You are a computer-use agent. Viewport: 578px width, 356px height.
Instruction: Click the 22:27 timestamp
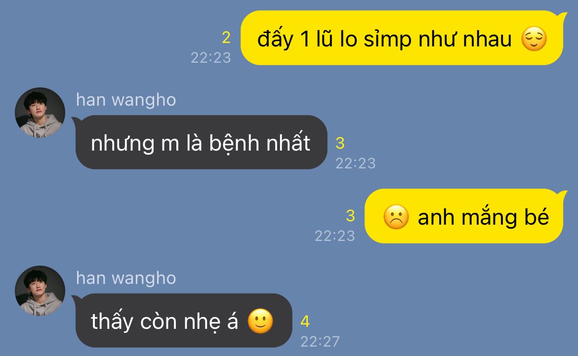[x=320, y=342]
